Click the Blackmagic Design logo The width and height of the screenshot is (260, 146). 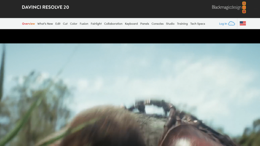pos(229,7)
